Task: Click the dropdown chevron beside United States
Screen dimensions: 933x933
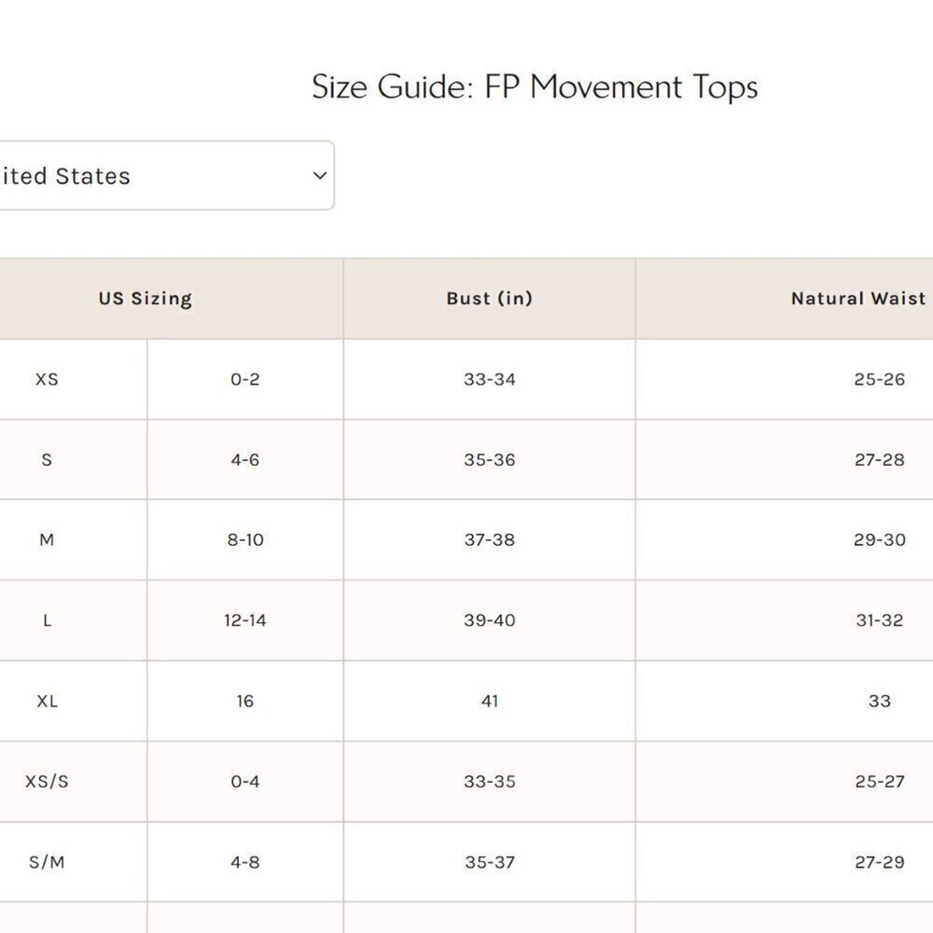Action: [x=320, y=176]
